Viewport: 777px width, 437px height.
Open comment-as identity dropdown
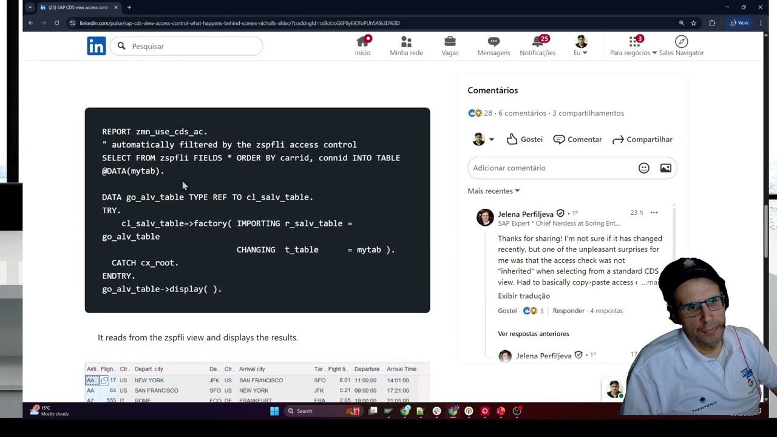coord(483,140)
